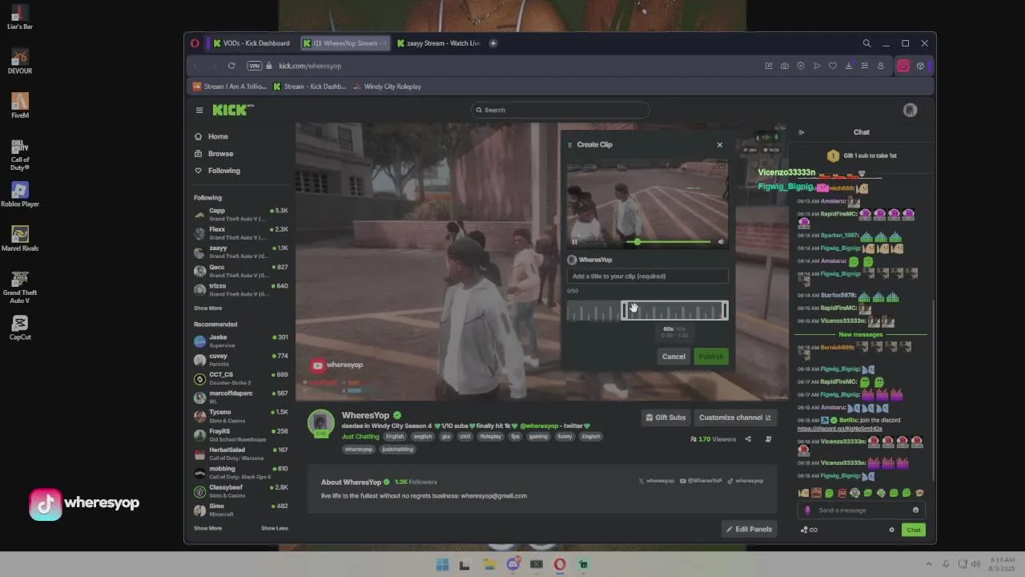Open the Kick hamburger menu
The height and width of the screenshot is (577, 1025).
199,110
